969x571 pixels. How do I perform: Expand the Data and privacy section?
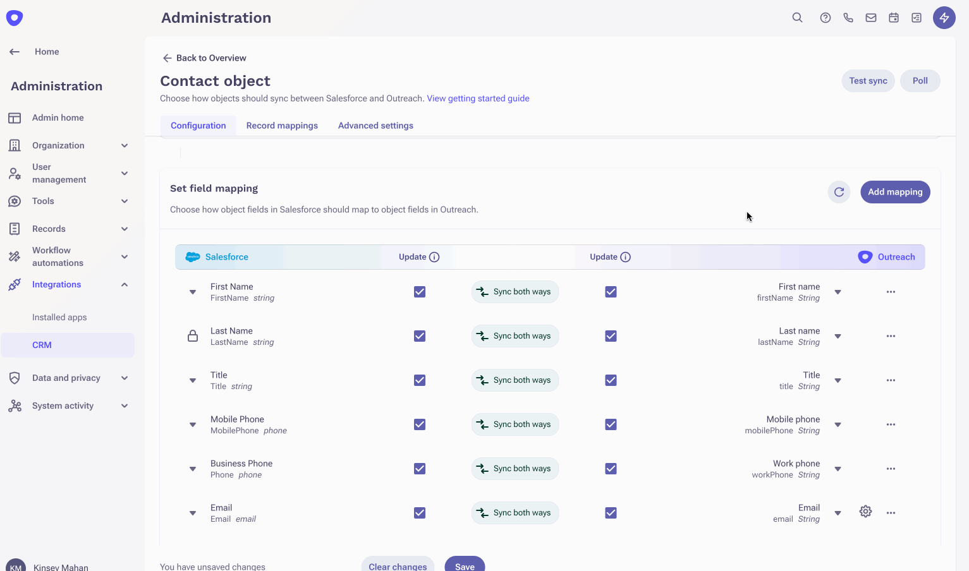125,378
